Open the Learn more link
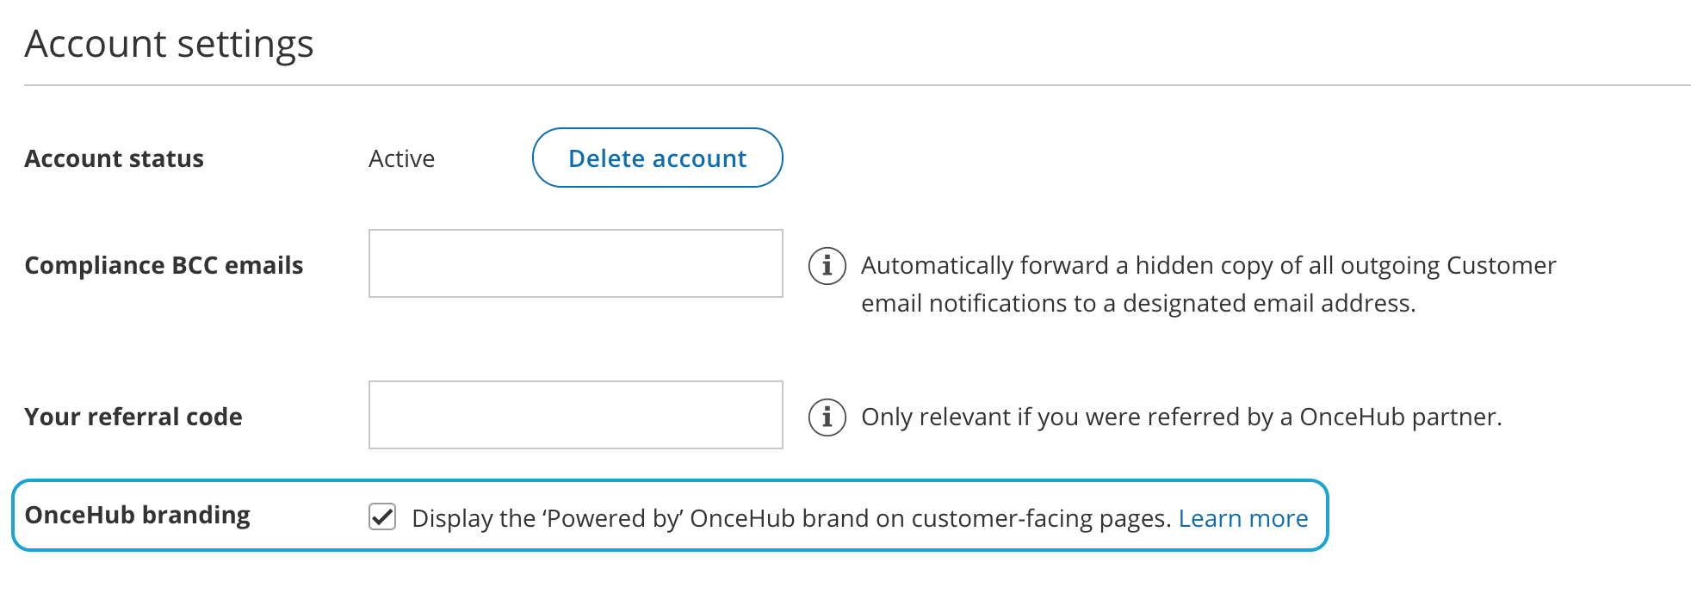The height and width of the screenshot is (606, 1691). 1242,518
